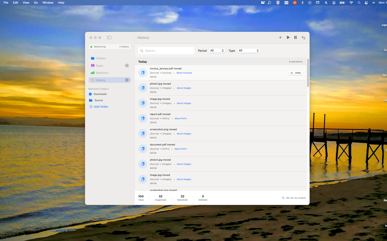Undo the invoice_january.pdf move
This screenshot has width=387, height=241.
point(295,73)
